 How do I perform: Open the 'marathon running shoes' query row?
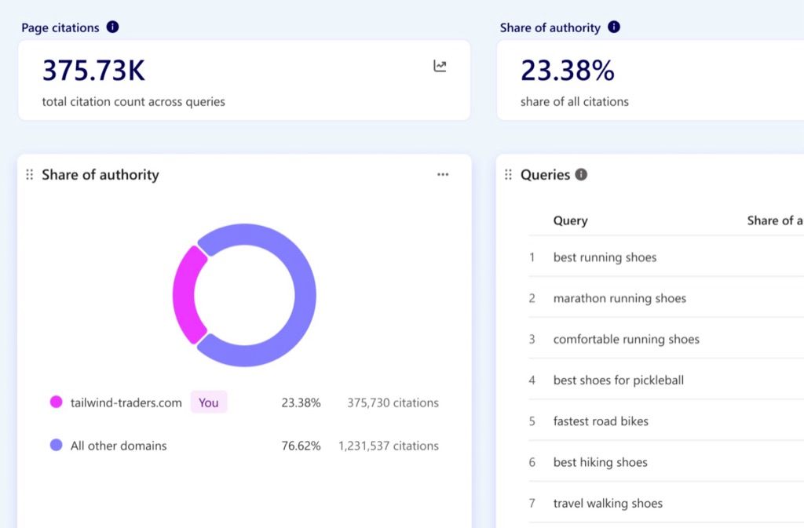(666, 298)
